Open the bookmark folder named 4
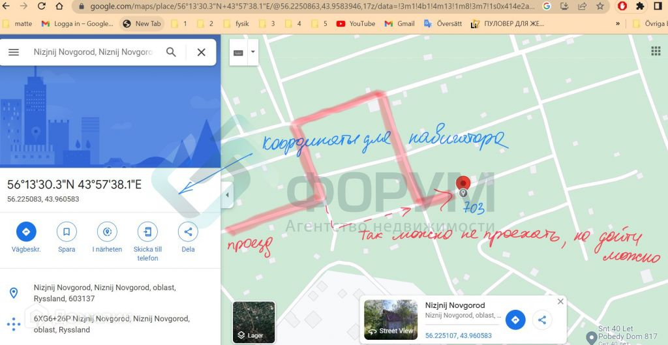The image size is (668, 345). (x=293, y=24)
